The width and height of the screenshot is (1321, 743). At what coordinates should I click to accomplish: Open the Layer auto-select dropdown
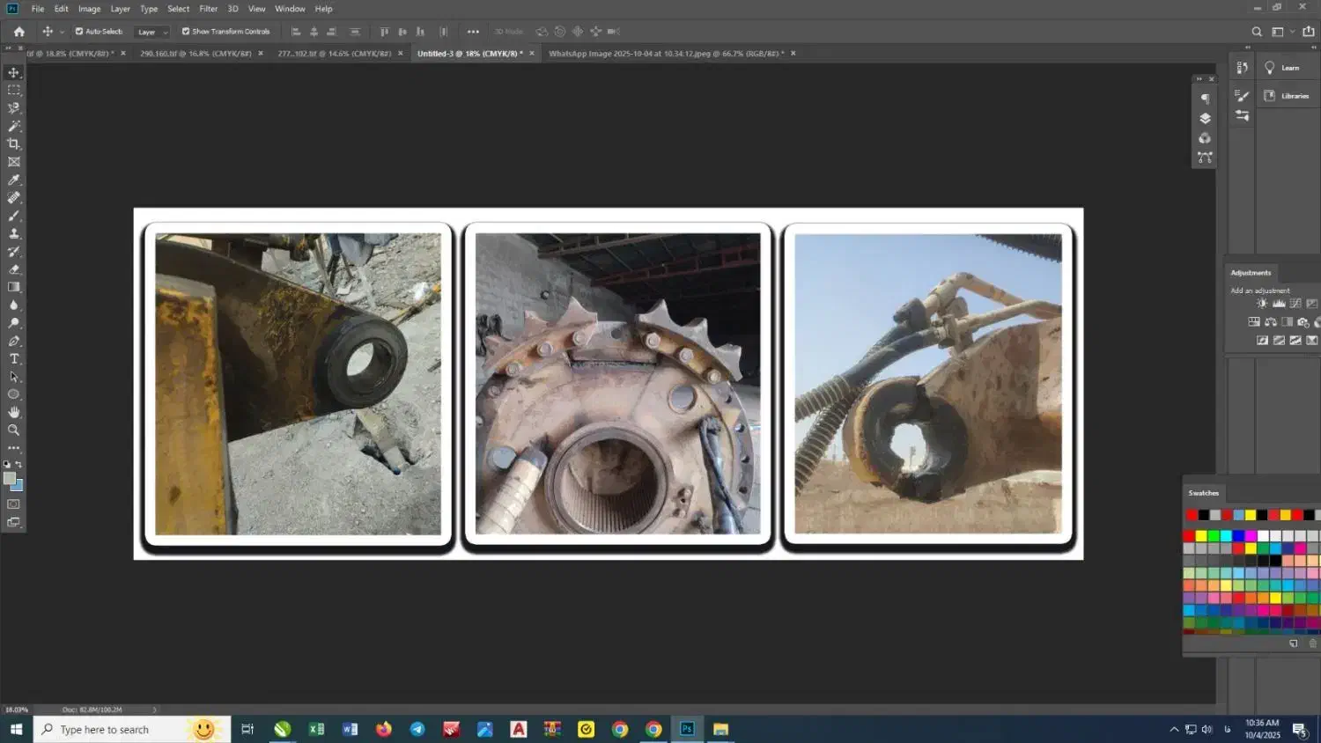[x=152, y=32]
